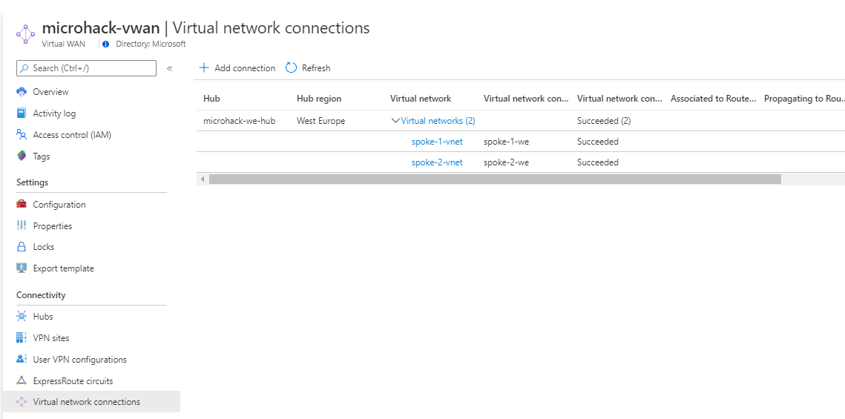Click the Virtual network column header
The image size is (845, 419).
click(421, 99)
